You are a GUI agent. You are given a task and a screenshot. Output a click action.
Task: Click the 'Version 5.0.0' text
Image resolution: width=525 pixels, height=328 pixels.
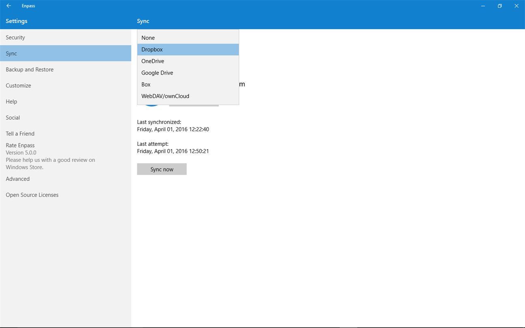click(x=21, y=153)
